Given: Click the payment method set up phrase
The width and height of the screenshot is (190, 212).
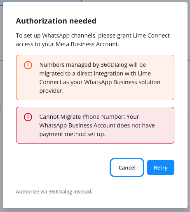Looking at the screenshot, I should point(72,134).
